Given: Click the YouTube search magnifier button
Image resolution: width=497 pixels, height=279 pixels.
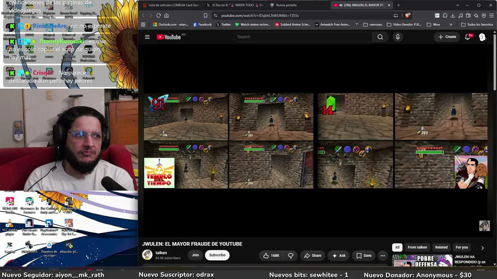Looking at the screenshot, I should (380, 37).
